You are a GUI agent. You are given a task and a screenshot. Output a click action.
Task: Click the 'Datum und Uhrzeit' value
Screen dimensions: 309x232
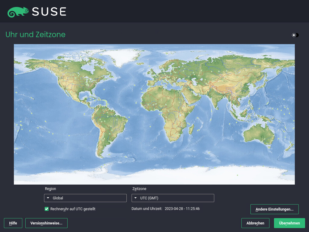click(182, 209)
